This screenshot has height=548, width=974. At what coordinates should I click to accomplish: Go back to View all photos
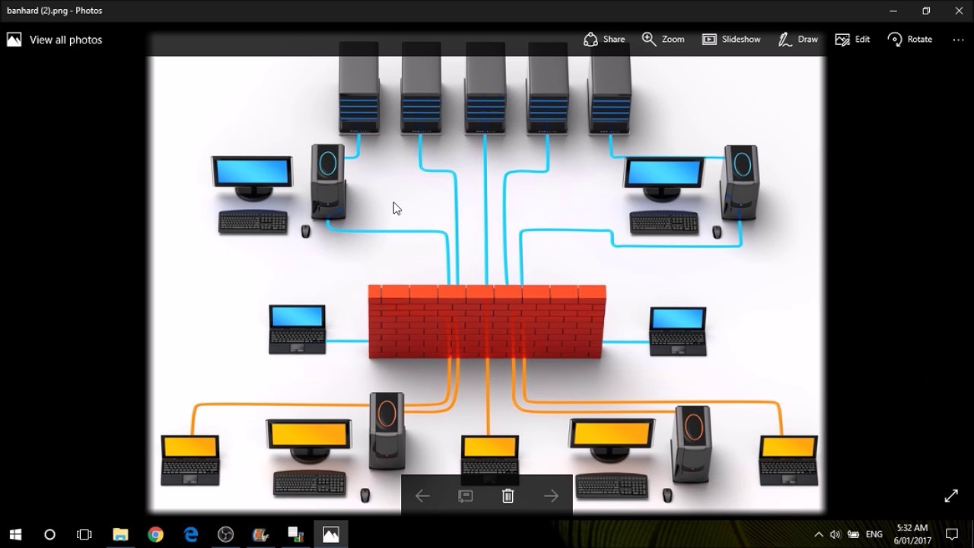pyautogui.click(x=55, y=40)
